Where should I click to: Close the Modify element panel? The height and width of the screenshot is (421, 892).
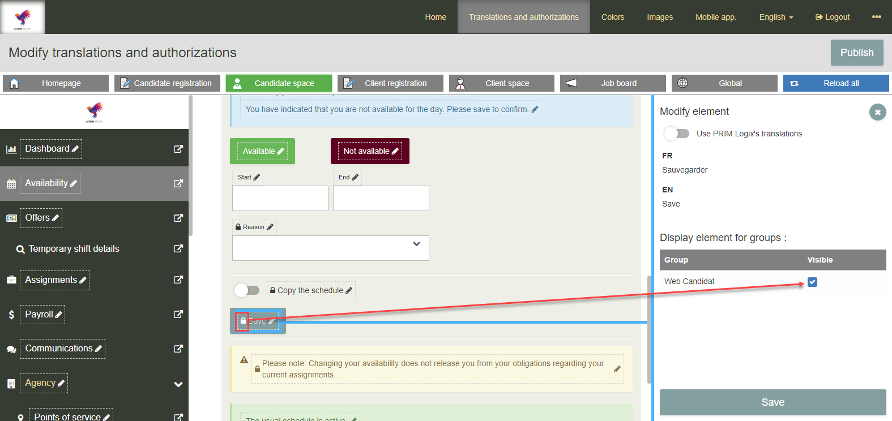coord(877,112)
